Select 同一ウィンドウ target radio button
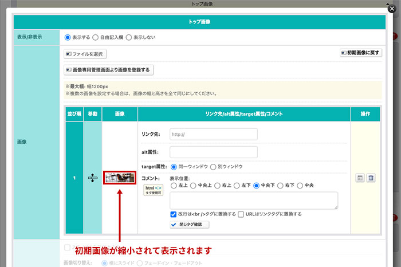This screenshot has height=267, width=401. pyautogui.click(x=174, y=167)
